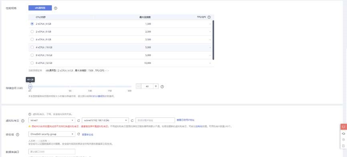Click the 1,500 max connections cell
This screenshot has width=347, height=157.
(x=148, y=24)
